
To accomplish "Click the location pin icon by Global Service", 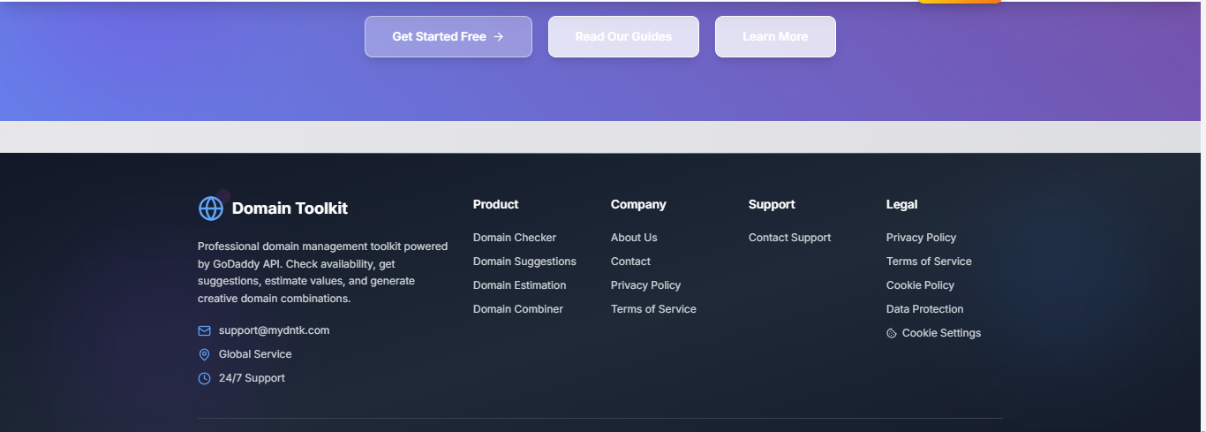I will (204, 354).
